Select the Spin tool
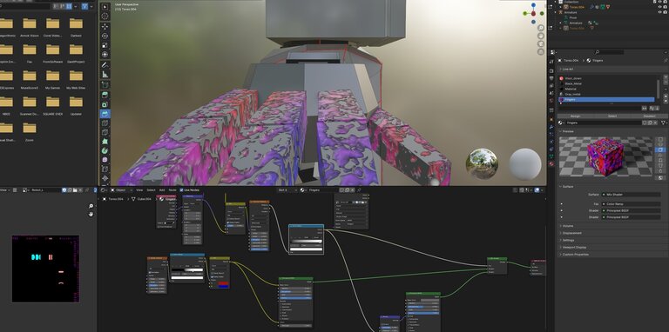The width and height of the screenshot is (669, 332). (105, 150)
